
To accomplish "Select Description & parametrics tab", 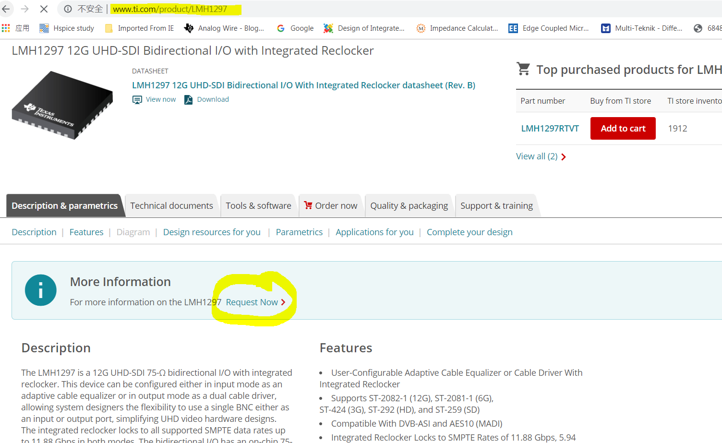I will coord(64,205).
